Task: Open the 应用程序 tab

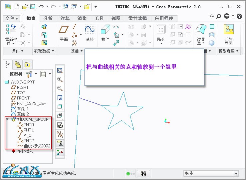Action: [x=164, y=19]
